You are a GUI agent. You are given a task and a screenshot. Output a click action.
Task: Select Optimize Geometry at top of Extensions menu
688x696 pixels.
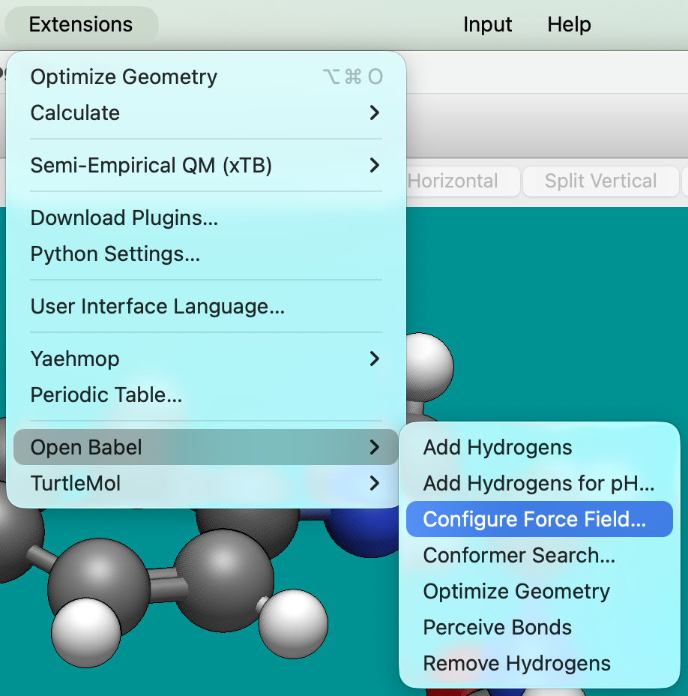(x=124, y=76)
